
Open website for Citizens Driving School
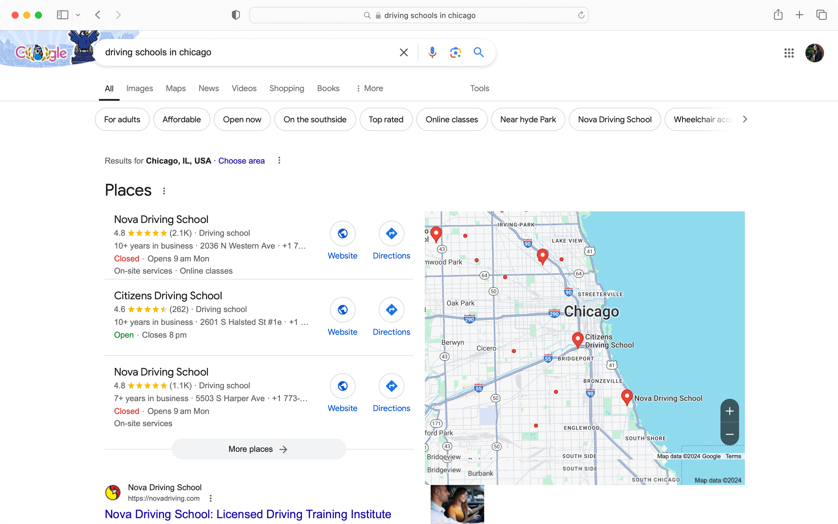click(342, 317)
